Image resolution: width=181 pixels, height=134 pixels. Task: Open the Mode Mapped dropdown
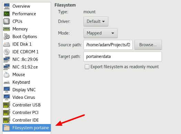click(101, 33)
